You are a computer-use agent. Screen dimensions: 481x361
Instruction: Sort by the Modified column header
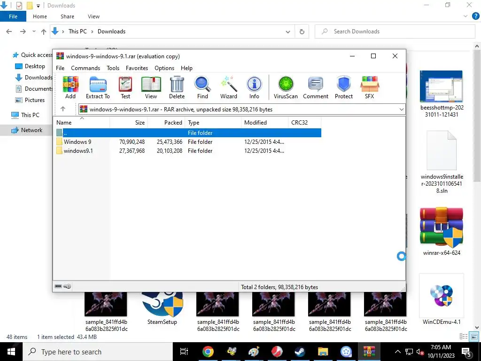tap(265, 123)
